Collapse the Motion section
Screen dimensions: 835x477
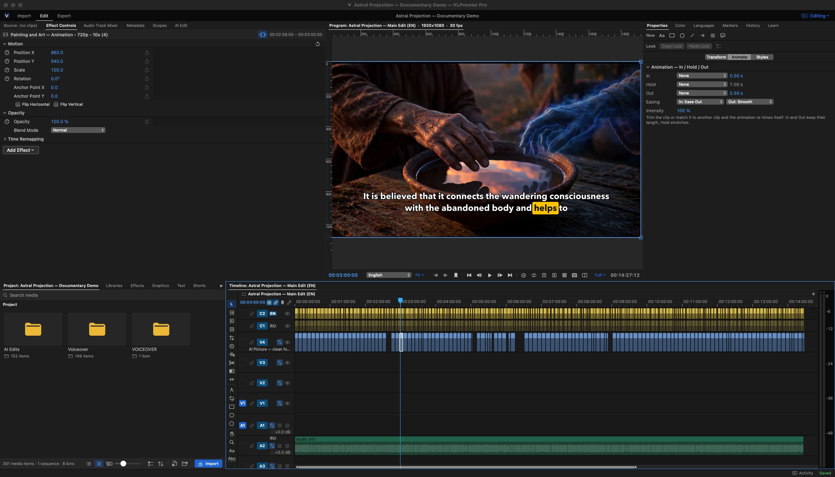coord(5,44)
